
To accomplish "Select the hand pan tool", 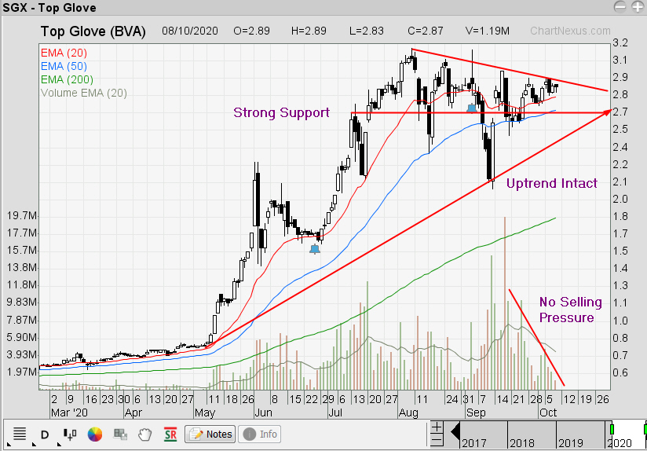I will point(145,434).
